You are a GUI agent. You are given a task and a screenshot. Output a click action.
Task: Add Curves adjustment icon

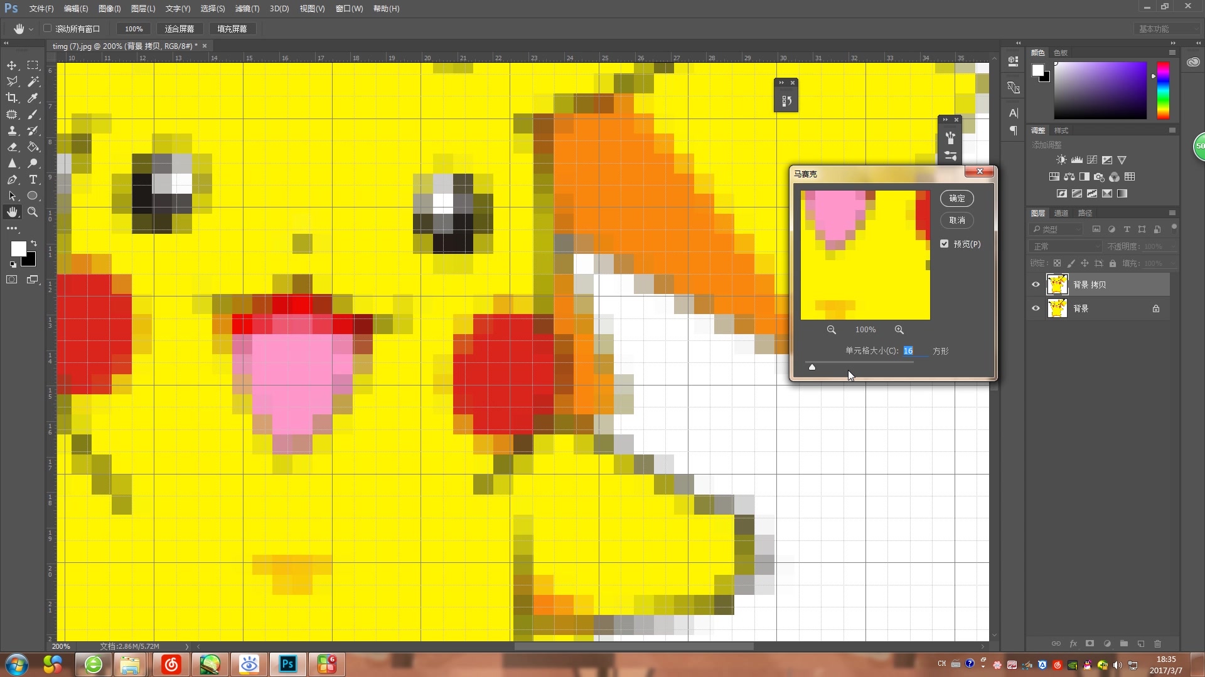(1092, 160)
